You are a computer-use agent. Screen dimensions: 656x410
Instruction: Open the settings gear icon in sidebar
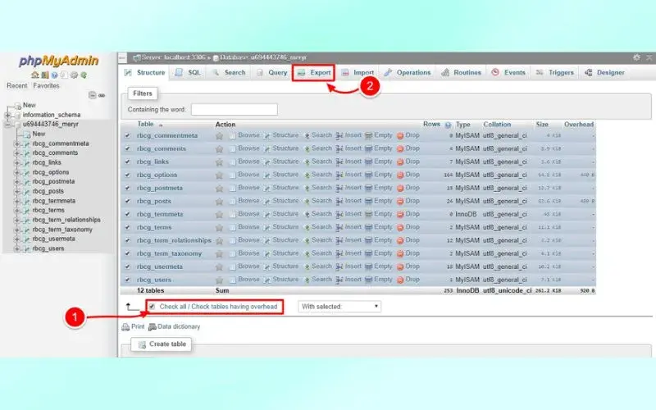tap(74, 75)
